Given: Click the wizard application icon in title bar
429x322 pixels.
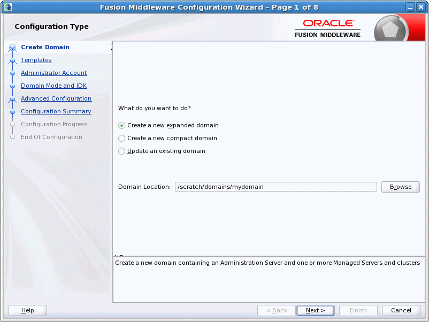Looking at the screenshot, I should (8, 7).
